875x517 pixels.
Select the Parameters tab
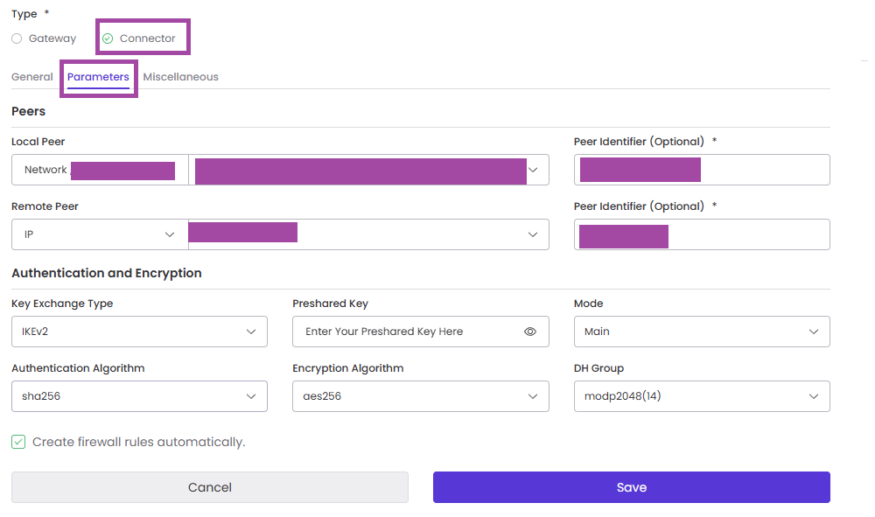coord(98,77)
